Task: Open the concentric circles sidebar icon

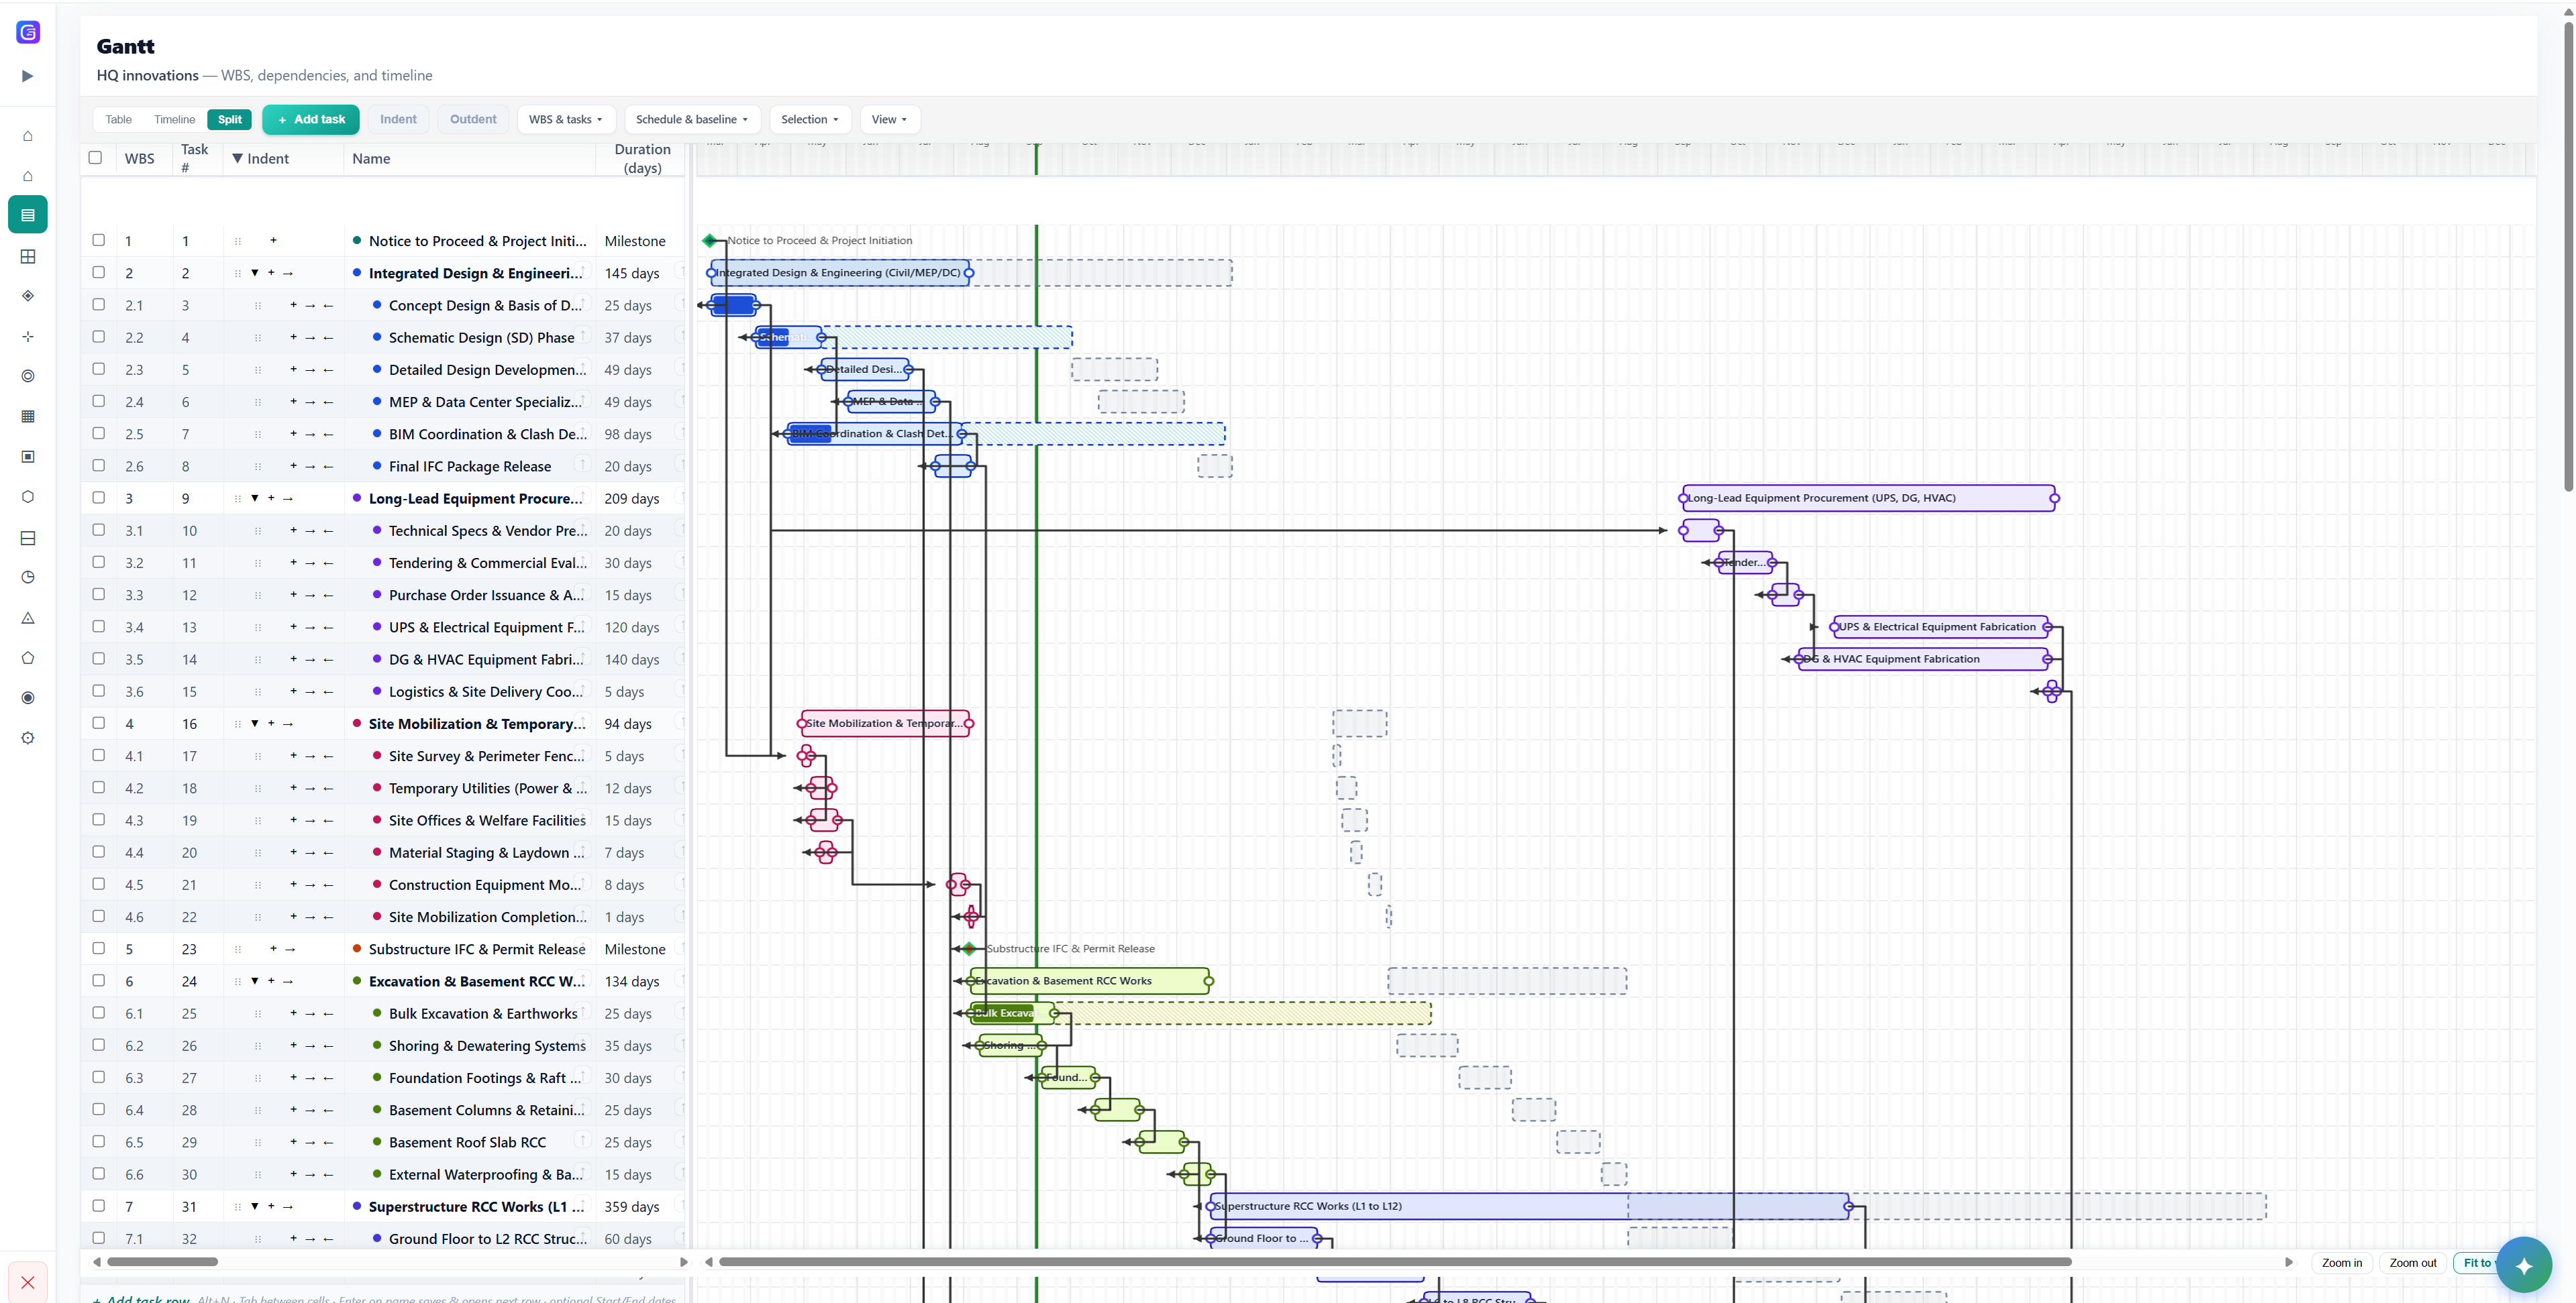Action: 28,376
